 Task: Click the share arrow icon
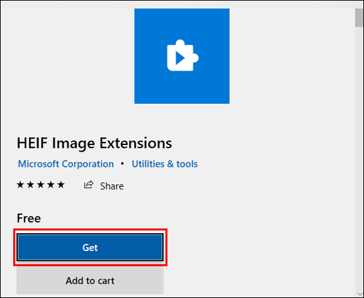click(89, 185)
